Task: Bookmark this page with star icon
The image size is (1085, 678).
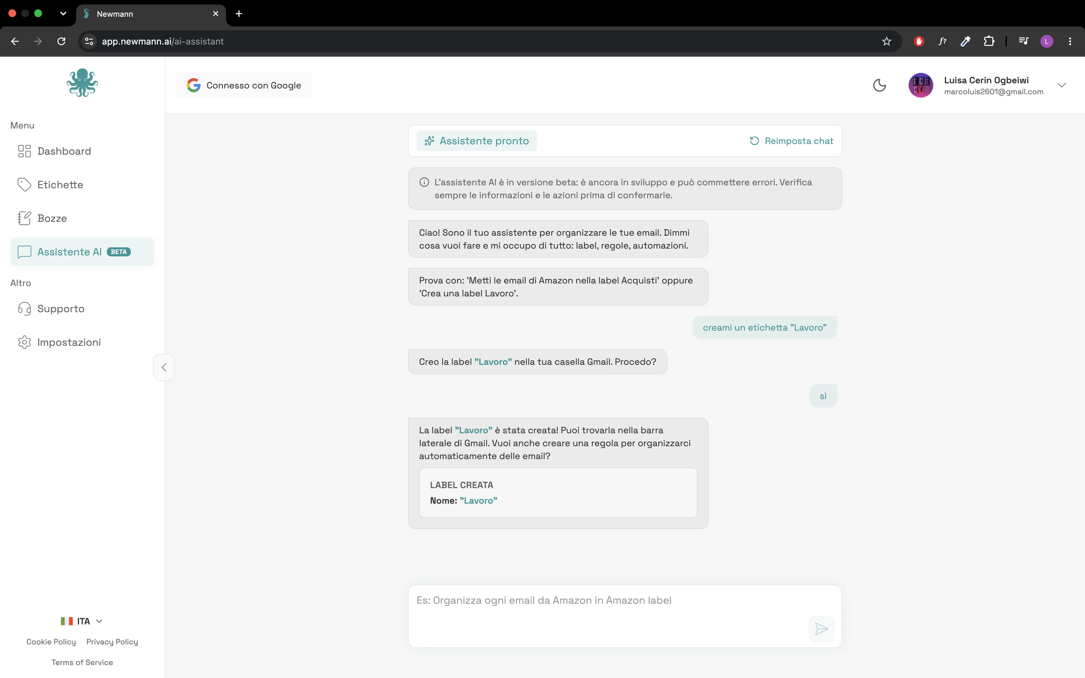Action: click(x=886, y=41)
